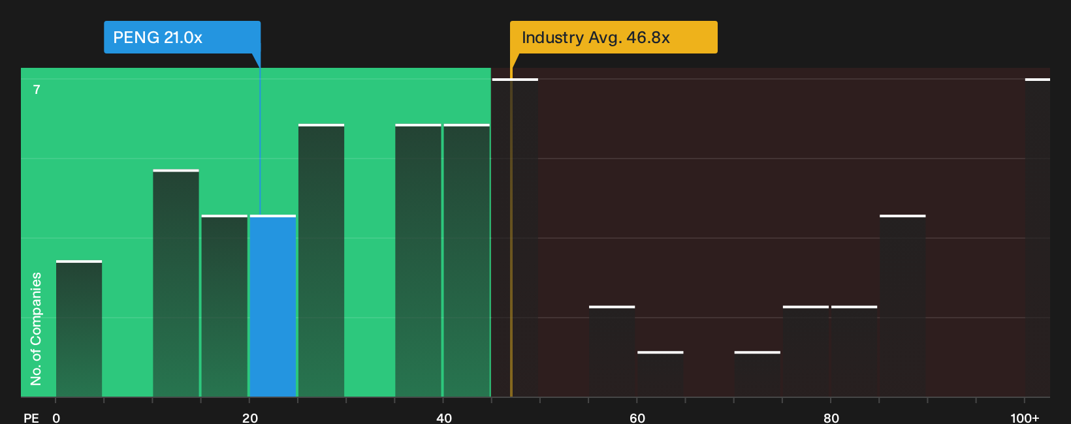Click the x-axis label 20
The width and height of the screenshot is (1071, 424).
click(250, 417)
